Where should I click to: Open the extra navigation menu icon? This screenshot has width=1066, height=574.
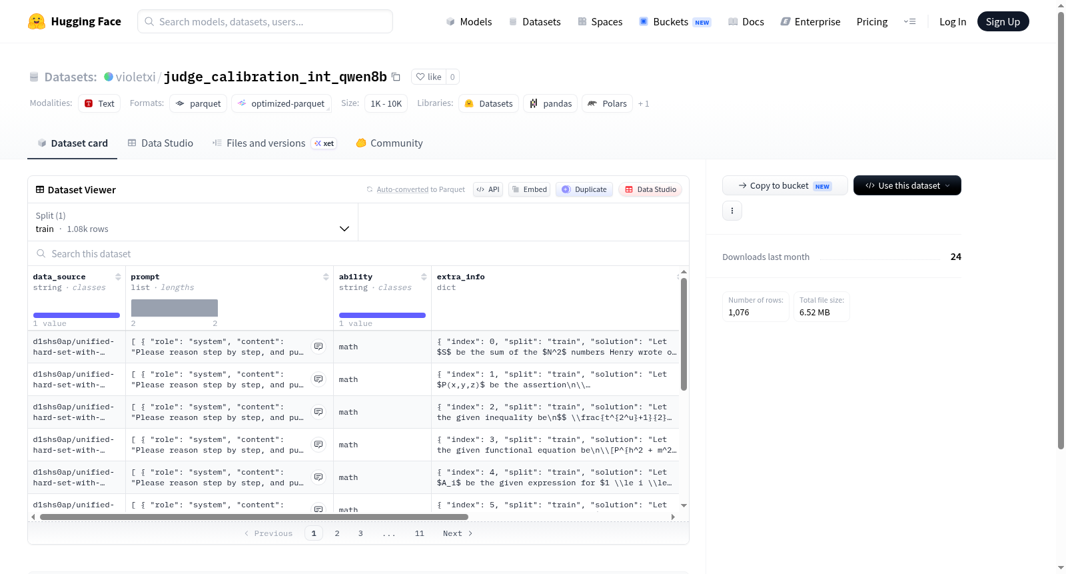pos(909,21)
